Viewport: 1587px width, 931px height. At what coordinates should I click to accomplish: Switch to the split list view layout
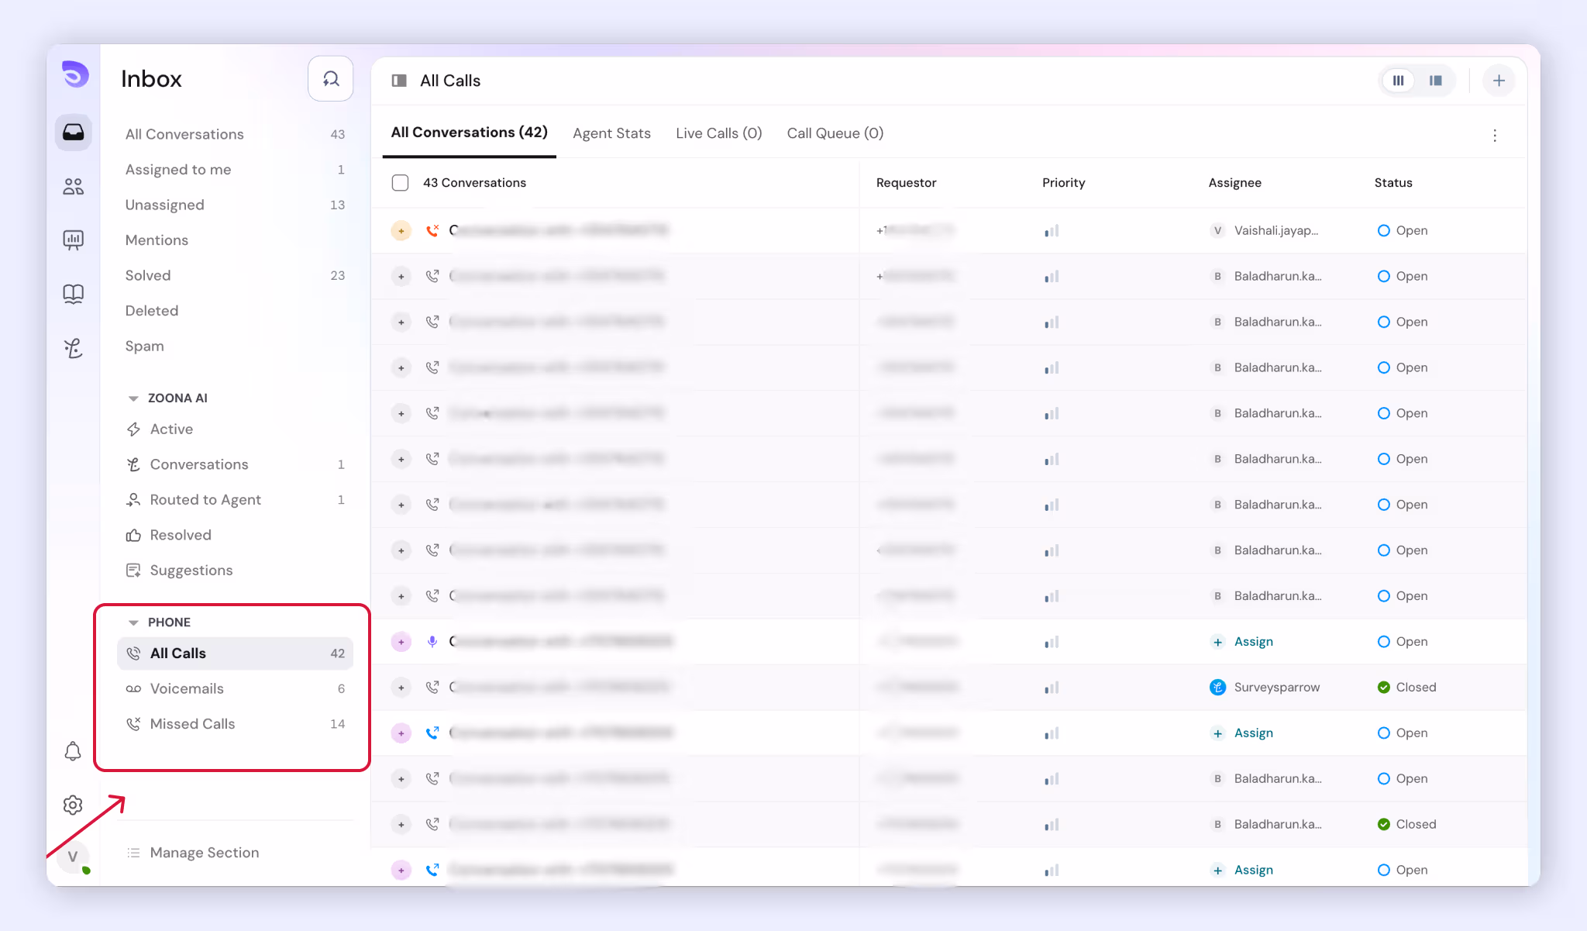(x=1436, y=81)
